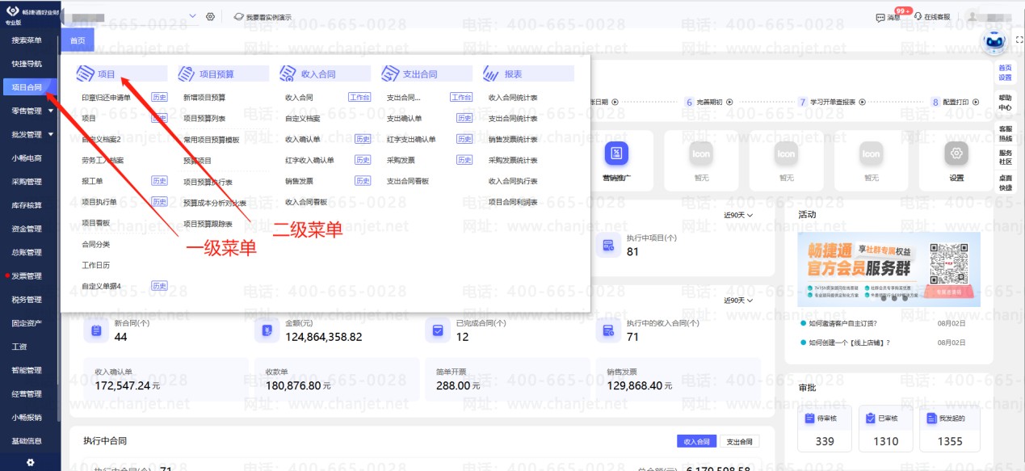Click the 在线客服 headset icon
This screenshot has width=1025, height=471.
click(x=918, y=17)
